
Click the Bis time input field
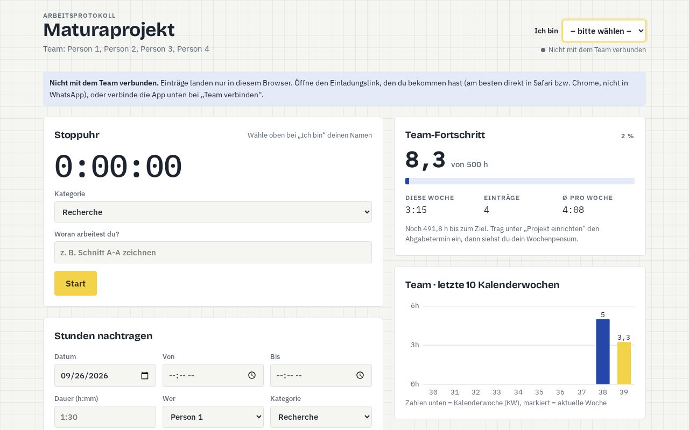tap(321, 376)
